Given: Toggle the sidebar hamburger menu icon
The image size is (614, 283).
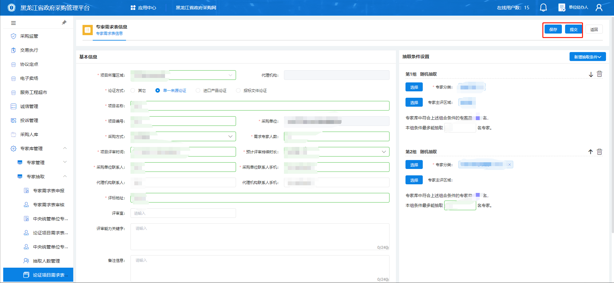Looking at the screenshot, I should coord(13,23).
